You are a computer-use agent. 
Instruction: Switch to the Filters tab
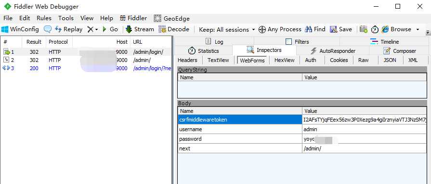click(x=297, y=42)
